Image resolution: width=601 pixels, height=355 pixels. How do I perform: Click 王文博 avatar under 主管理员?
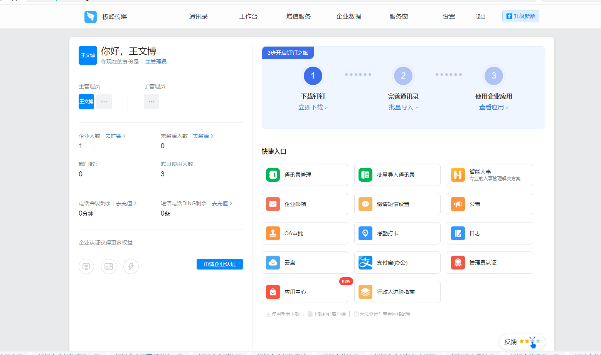(x=86, y=102)
